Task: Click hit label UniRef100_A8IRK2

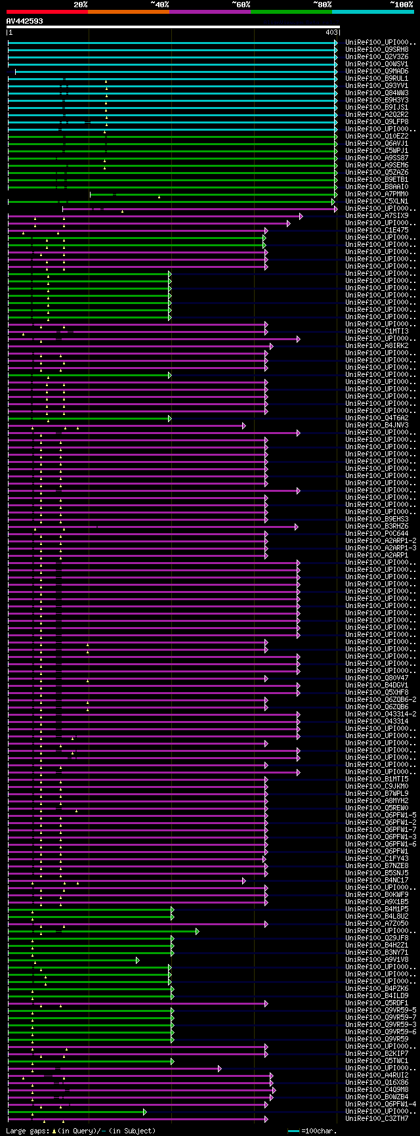Action: click(377, 345)
